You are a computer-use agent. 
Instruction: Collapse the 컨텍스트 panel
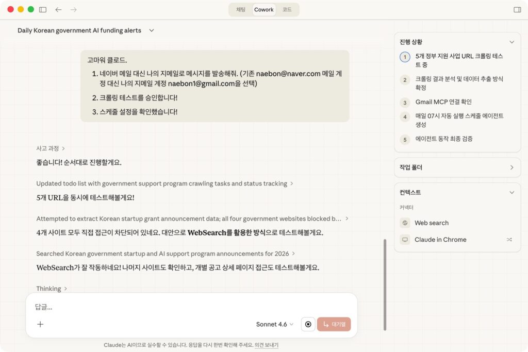[x=511, y=192]
